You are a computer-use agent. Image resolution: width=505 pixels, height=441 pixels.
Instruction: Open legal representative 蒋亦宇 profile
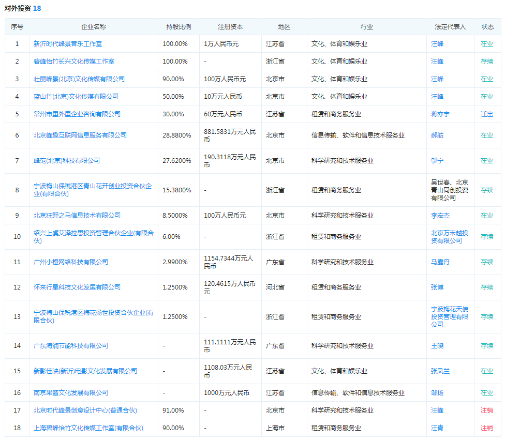[x=440, y=114]
